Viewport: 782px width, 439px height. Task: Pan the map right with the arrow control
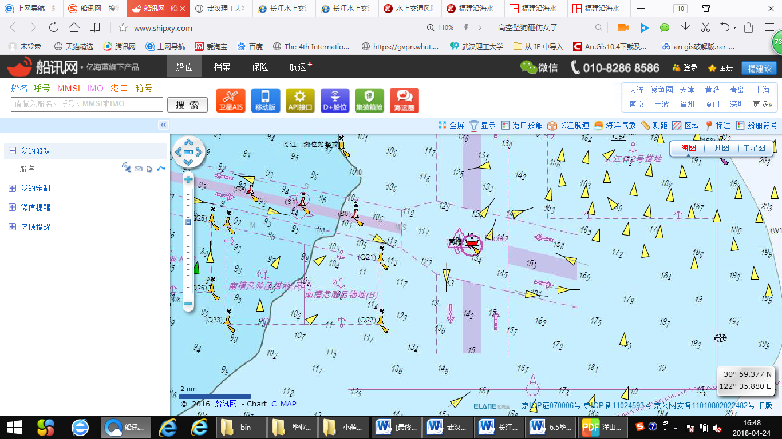coord(198,153)
